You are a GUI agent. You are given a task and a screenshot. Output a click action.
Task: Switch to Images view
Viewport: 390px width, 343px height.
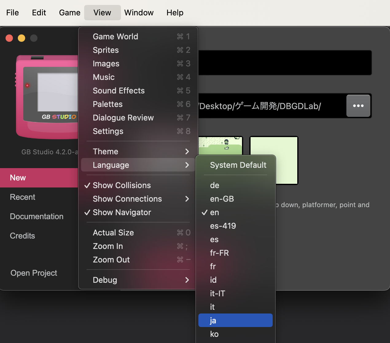(138, 64)
